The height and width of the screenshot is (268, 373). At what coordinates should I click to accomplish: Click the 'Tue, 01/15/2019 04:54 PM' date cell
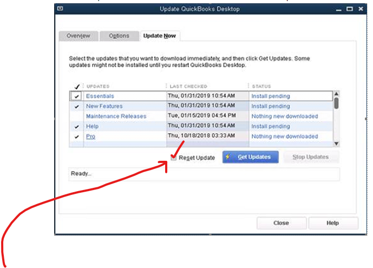(202, 115)
